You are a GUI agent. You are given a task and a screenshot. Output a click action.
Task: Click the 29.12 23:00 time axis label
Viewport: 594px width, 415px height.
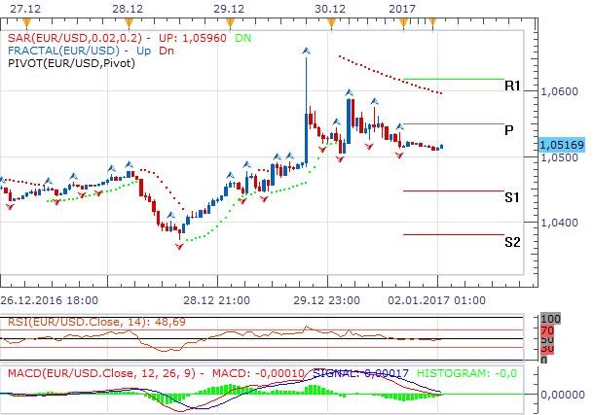[328, 299]
